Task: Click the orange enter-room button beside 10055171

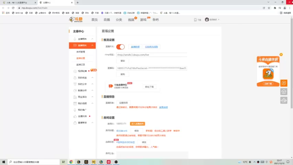Action: tap(137, 124)
